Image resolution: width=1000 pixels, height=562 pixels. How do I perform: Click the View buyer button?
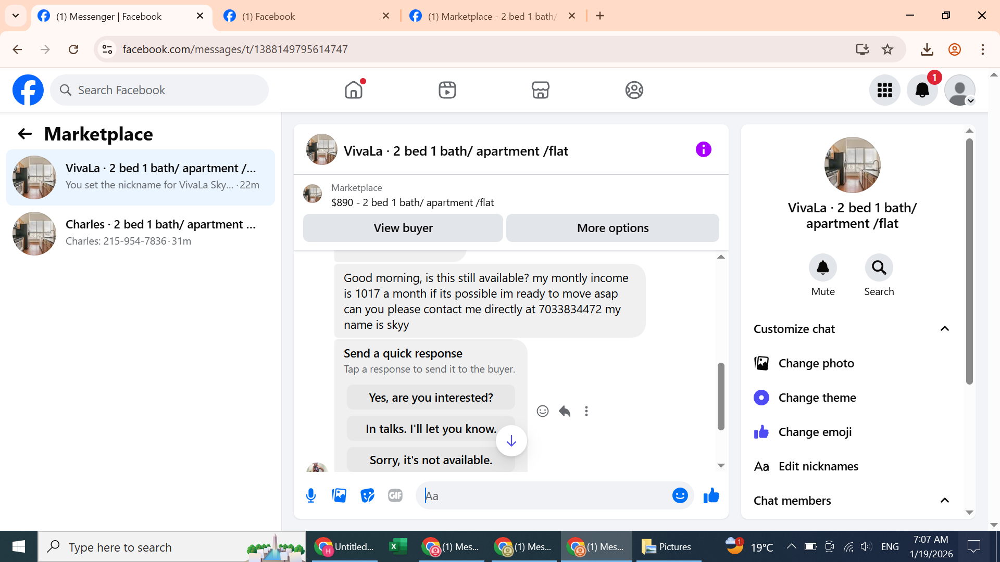(403, 228)
